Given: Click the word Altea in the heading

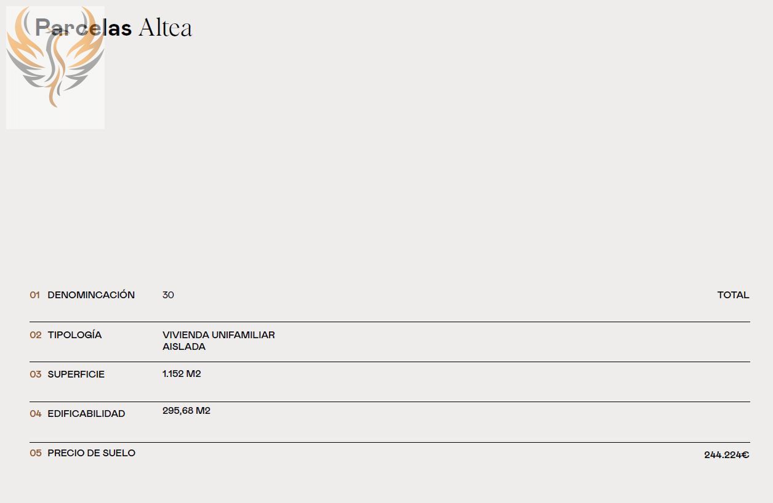Looking at the screenshot, I should tap(165, 28).
